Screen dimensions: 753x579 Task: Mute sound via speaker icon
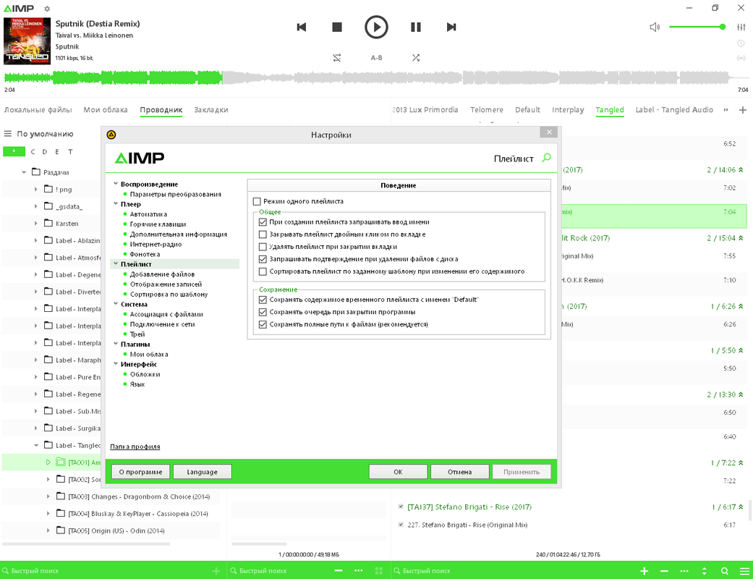pos(655,27)
